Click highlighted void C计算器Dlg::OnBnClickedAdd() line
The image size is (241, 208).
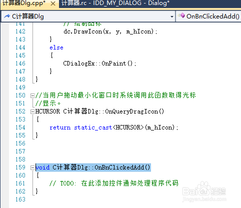click(x=93, y=167)
